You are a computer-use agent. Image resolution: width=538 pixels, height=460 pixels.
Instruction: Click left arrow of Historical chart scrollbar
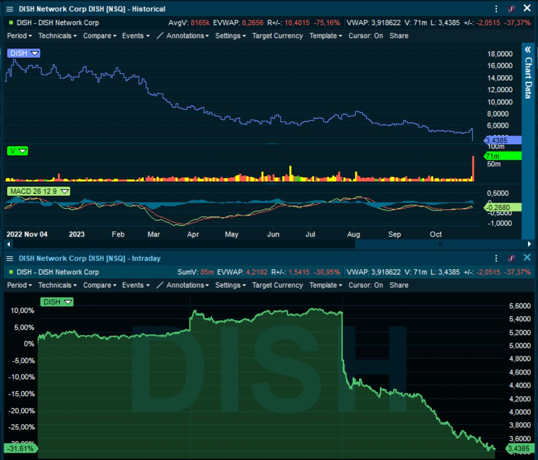click(x=8, y=244)
